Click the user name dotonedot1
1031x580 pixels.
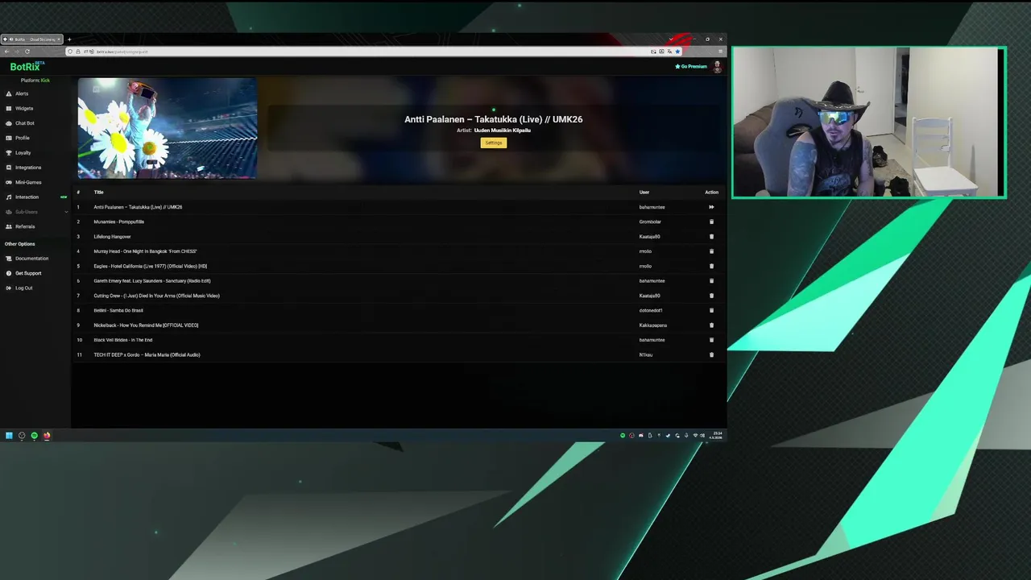[x=651, y=310]
